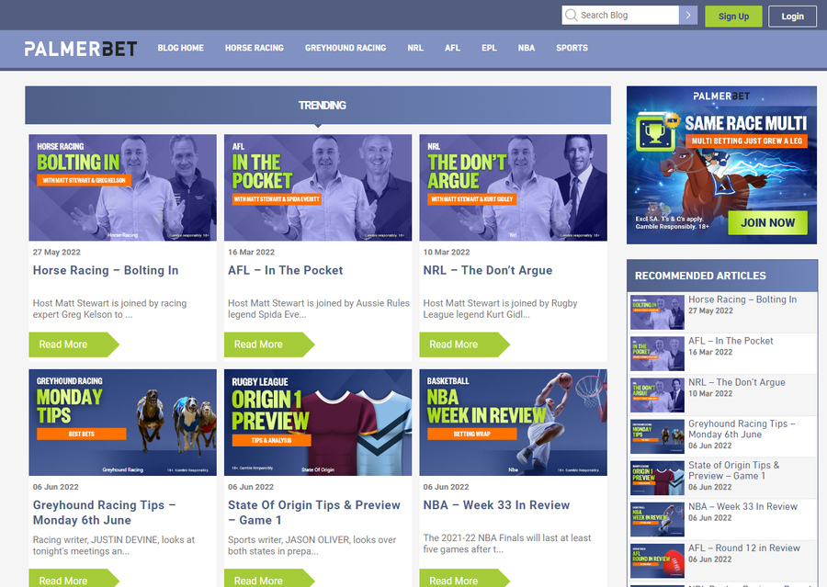
Task: Click recommended In The Pocket thumbnail
Action: [x=657, y=354]
